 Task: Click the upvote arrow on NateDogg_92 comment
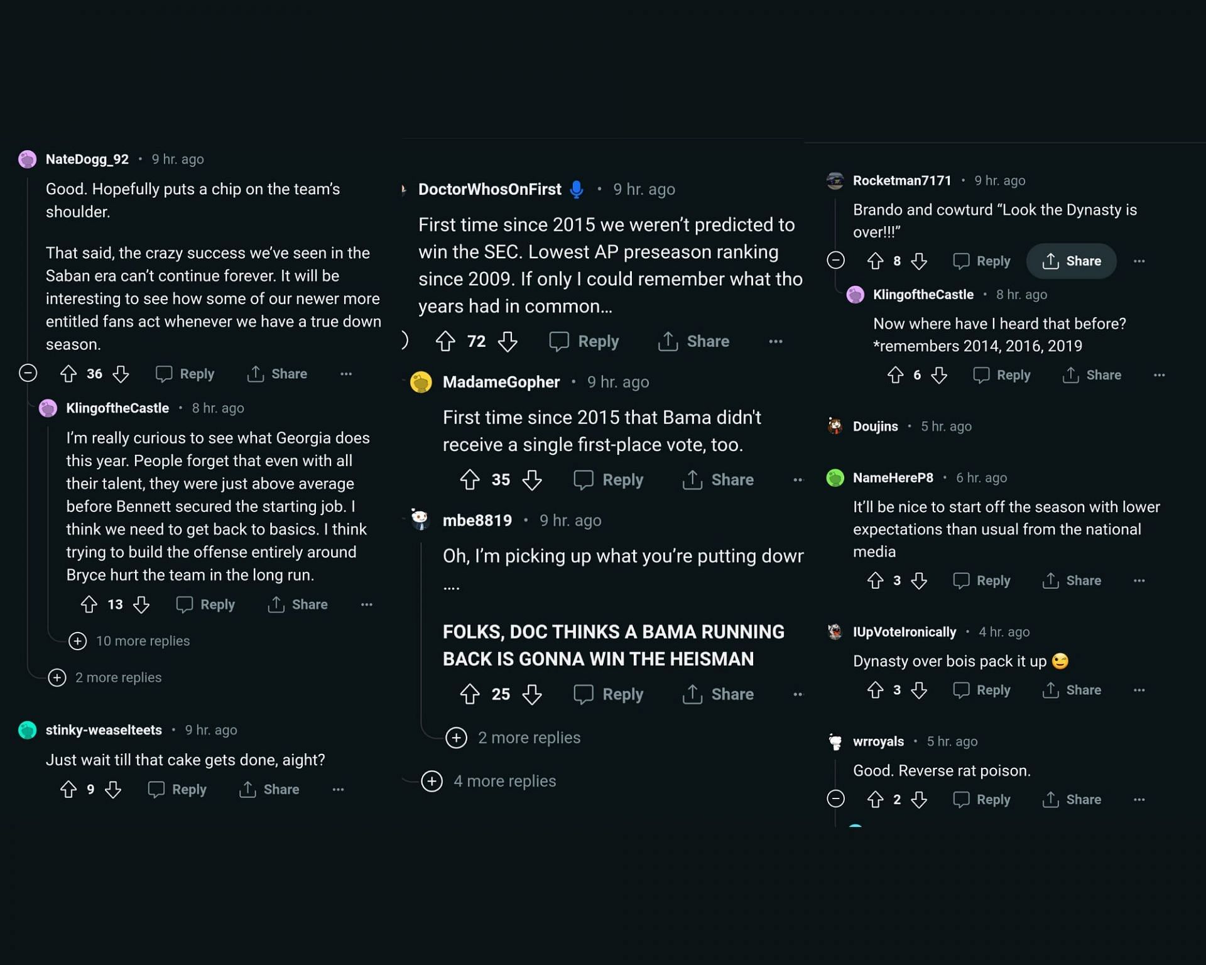(69, 373)
